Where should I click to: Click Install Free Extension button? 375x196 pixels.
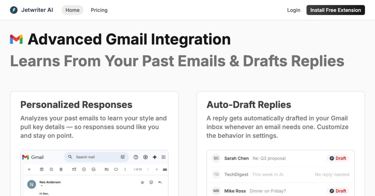click(x=336, y=10)
